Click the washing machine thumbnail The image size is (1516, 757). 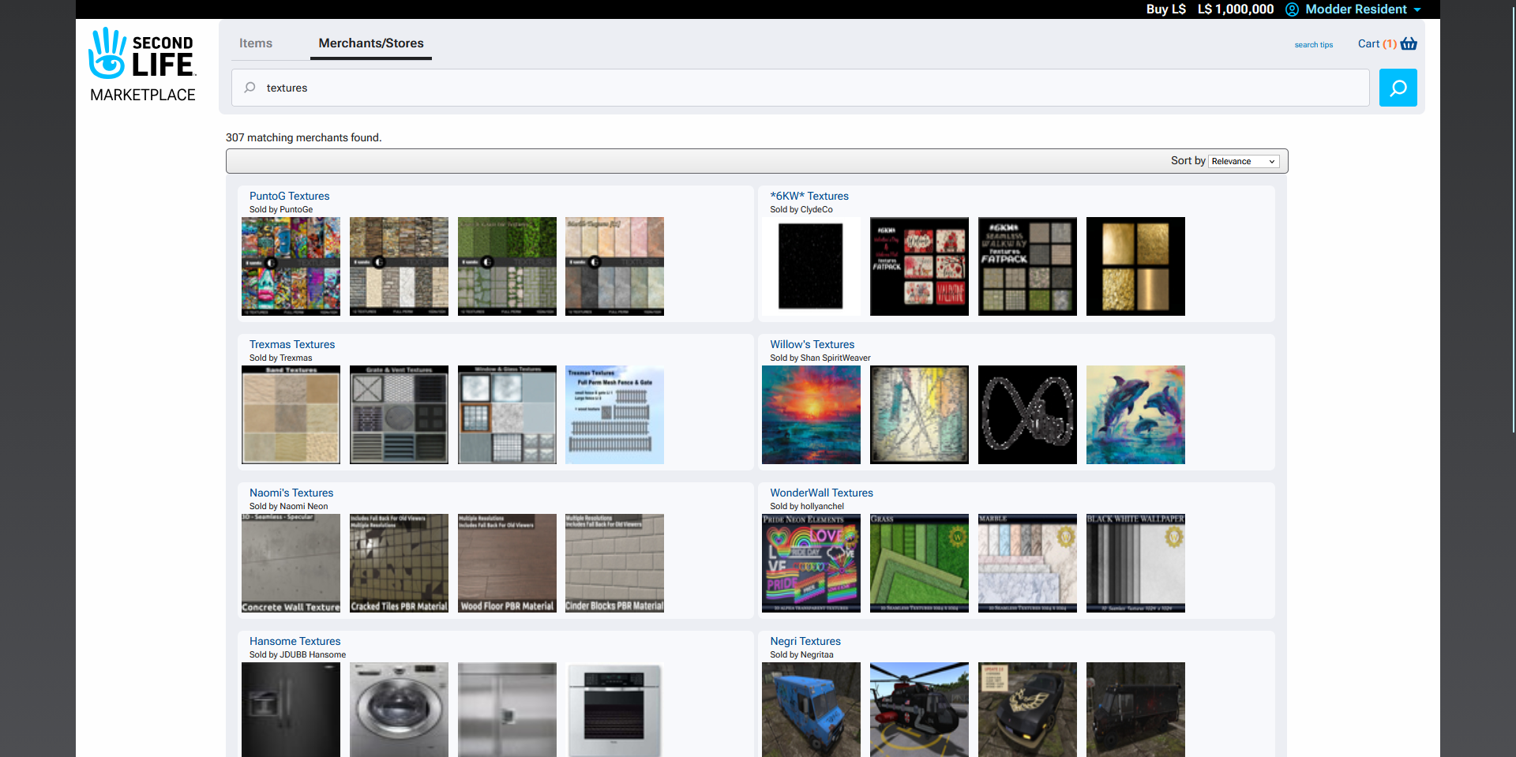[399, 710]
